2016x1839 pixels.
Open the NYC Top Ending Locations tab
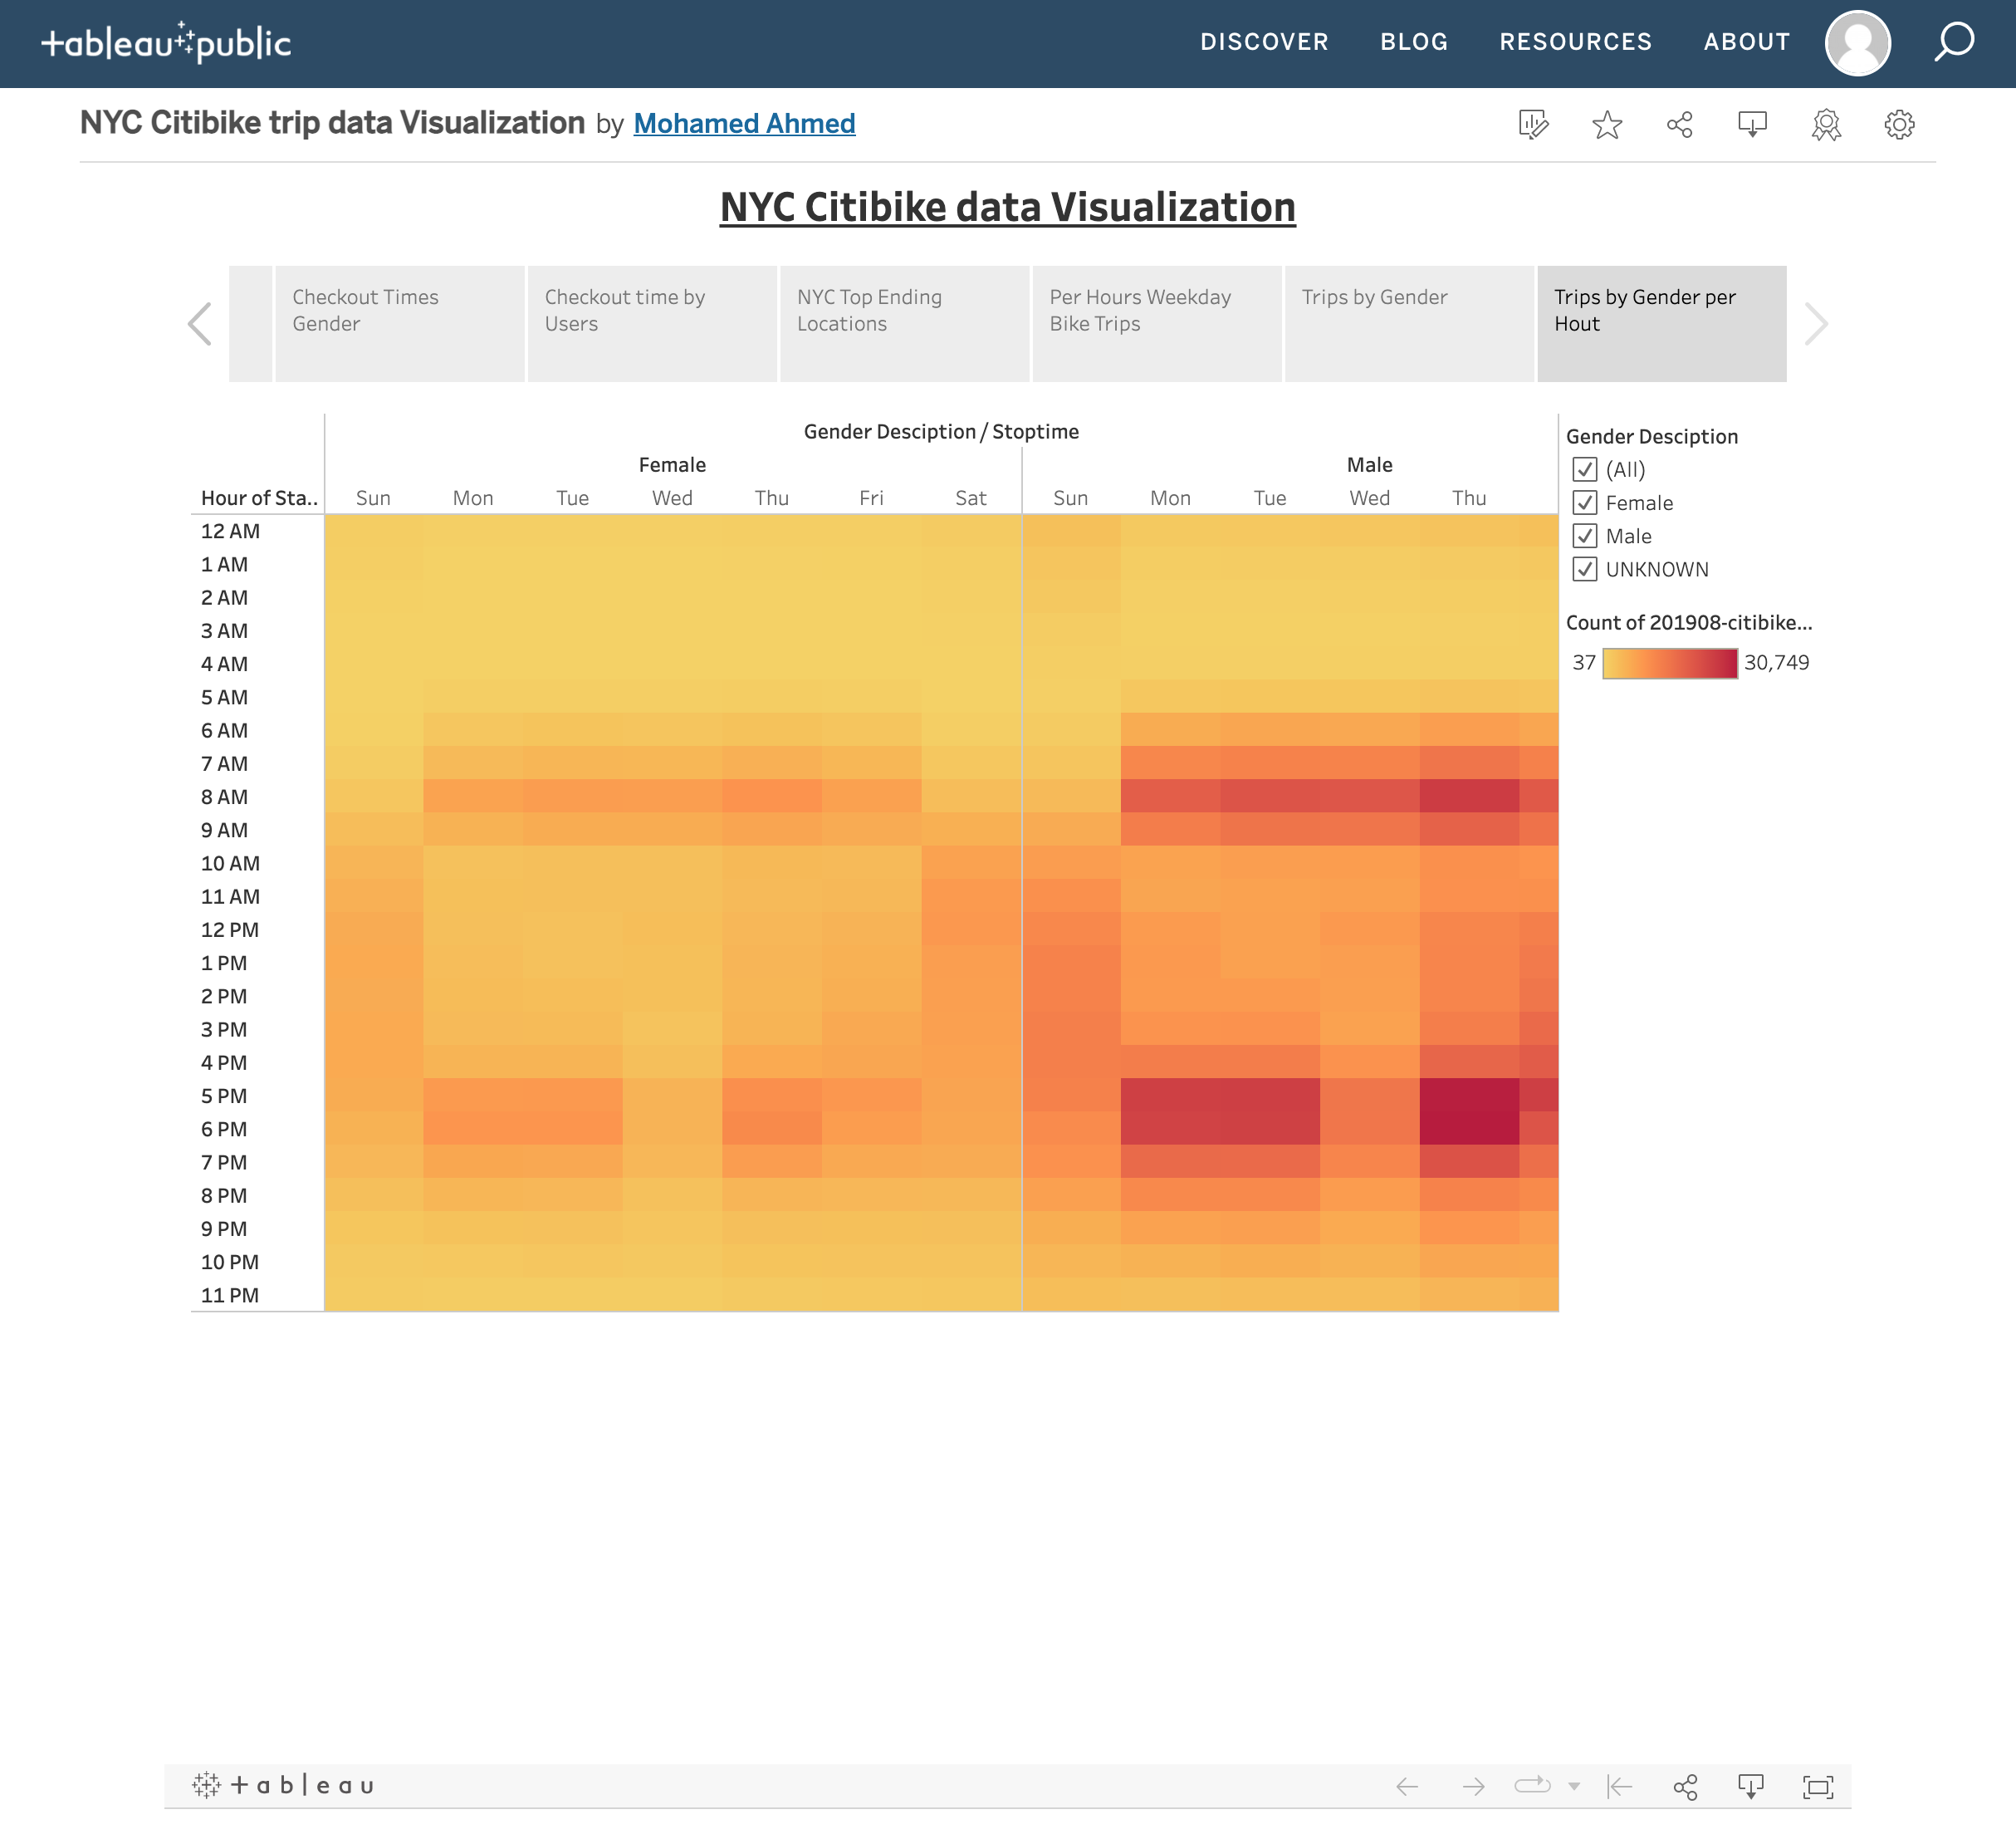904,323
